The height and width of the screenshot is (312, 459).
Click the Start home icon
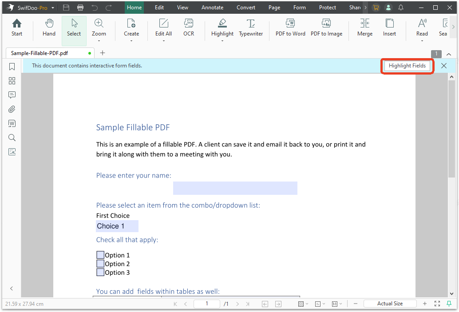tap(17, 28)
